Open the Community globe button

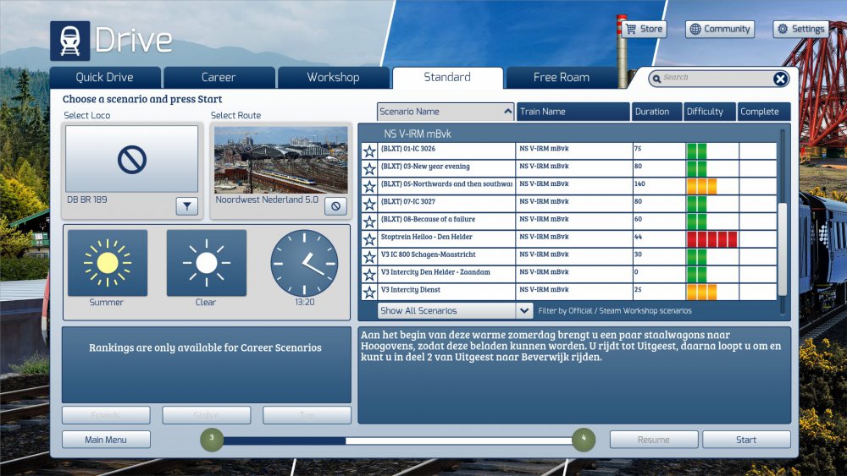point(719,29)
